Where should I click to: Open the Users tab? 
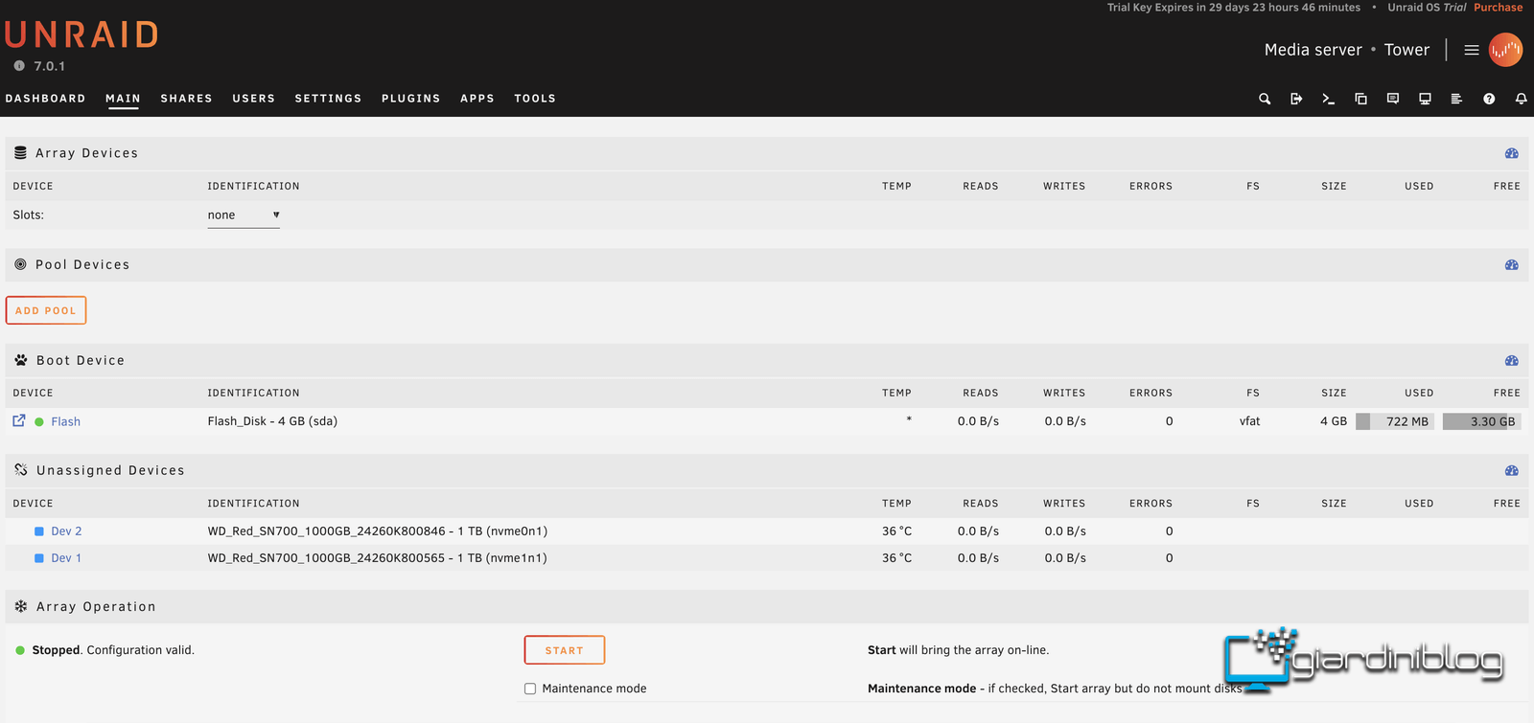click(x=253, y=99)
